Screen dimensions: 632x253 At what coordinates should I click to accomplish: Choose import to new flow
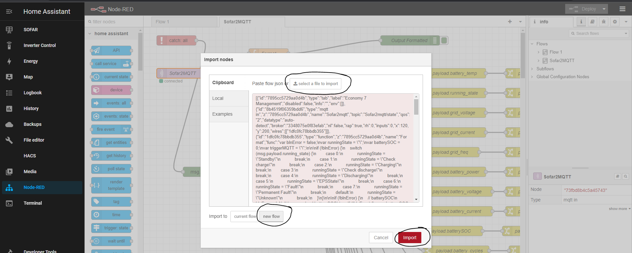pos(272,217)
